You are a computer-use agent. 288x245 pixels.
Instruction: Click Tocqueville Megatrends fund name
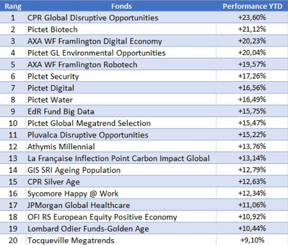point(71,241)
